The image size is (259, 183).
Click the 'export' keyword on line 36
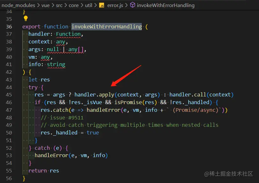pos(32,27)
